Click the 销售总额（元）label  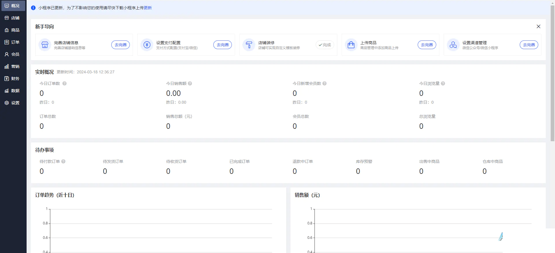pos(179,116)
